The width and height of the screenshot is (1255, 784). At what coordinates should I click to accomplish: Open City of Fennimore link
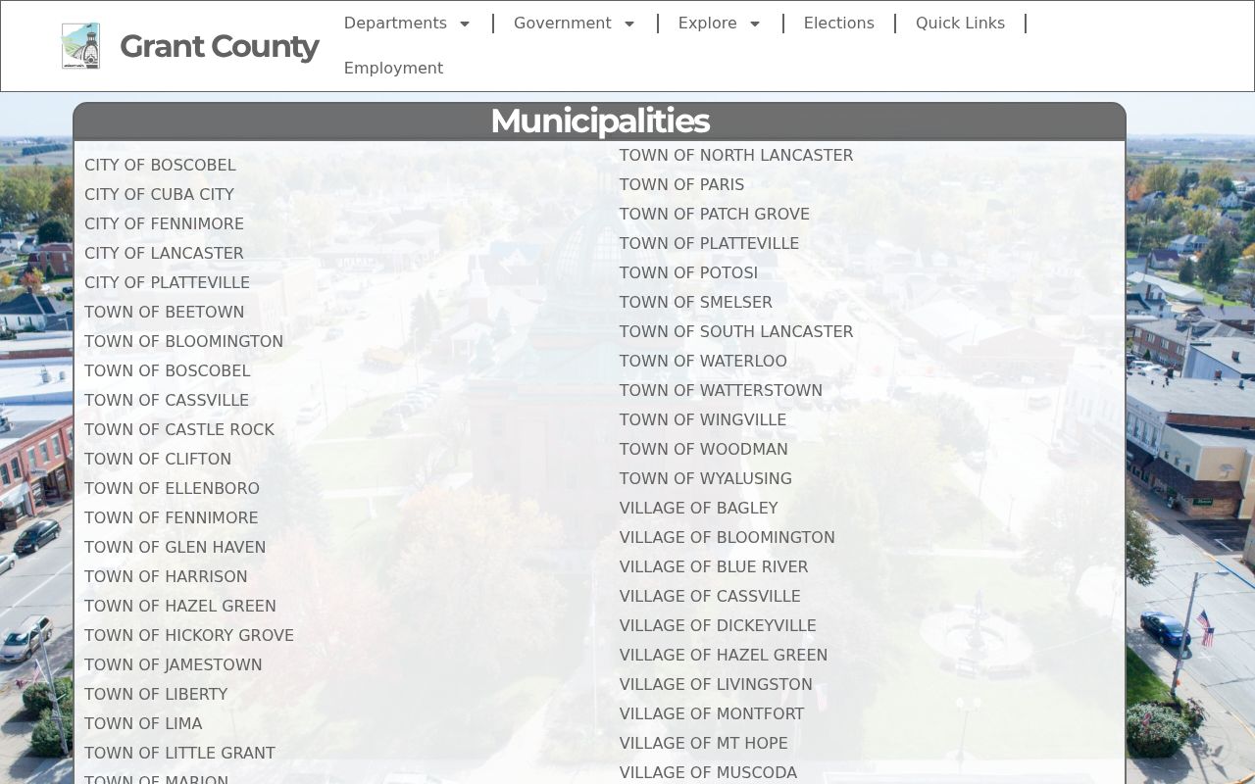point(164,223)
